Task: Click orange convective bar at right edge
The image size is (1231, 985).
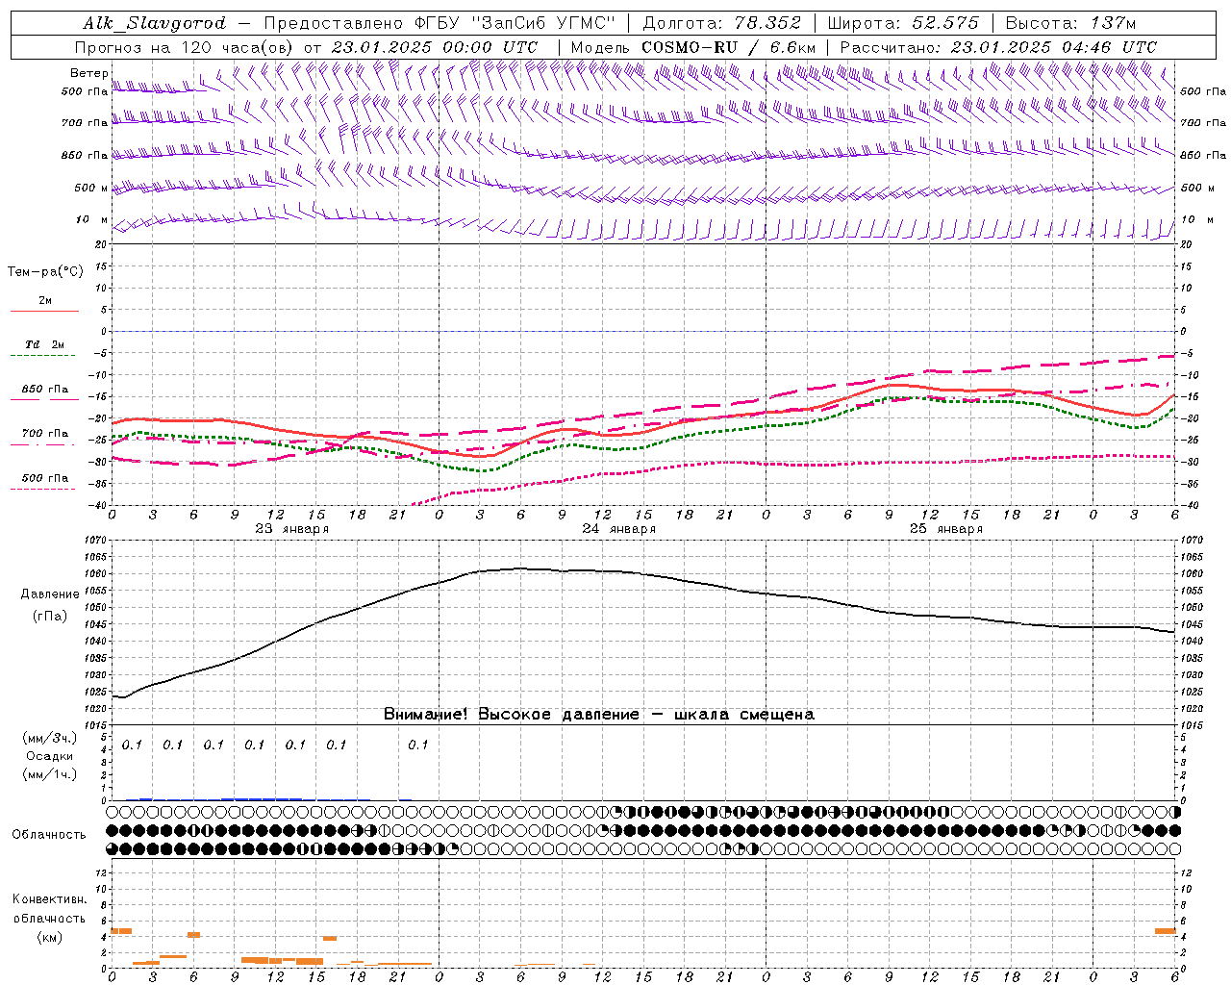Action: click(x=1165, y=931)
